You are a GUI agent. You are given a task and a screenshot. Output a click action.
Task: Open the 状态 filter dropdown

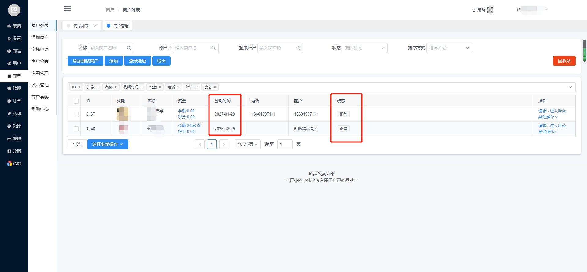tap(364, 48)
